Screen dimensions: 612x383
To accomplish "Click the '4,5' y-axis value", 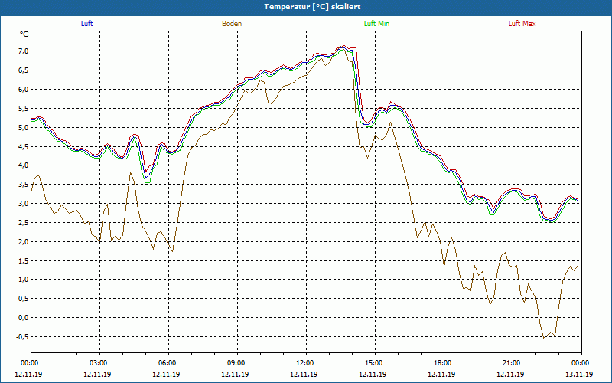I will [24, 146].
